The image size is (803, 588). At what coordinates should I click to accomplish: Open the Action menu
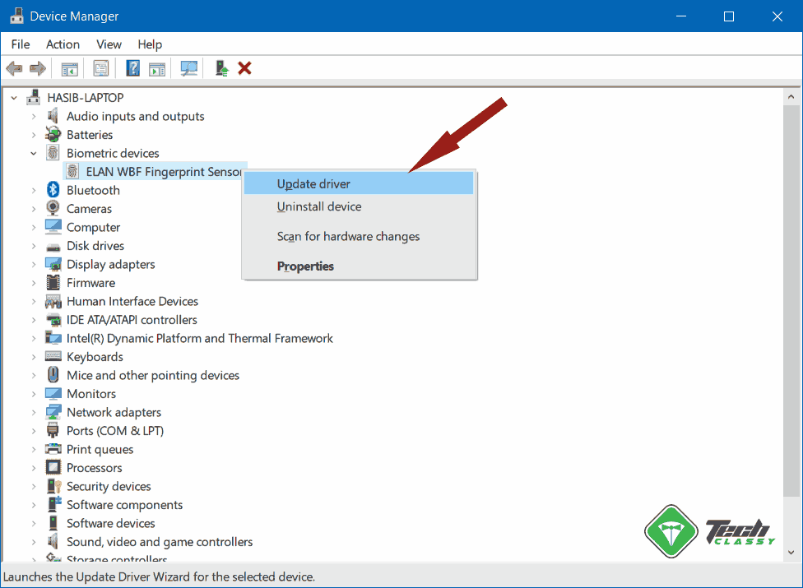click(63, 44)
